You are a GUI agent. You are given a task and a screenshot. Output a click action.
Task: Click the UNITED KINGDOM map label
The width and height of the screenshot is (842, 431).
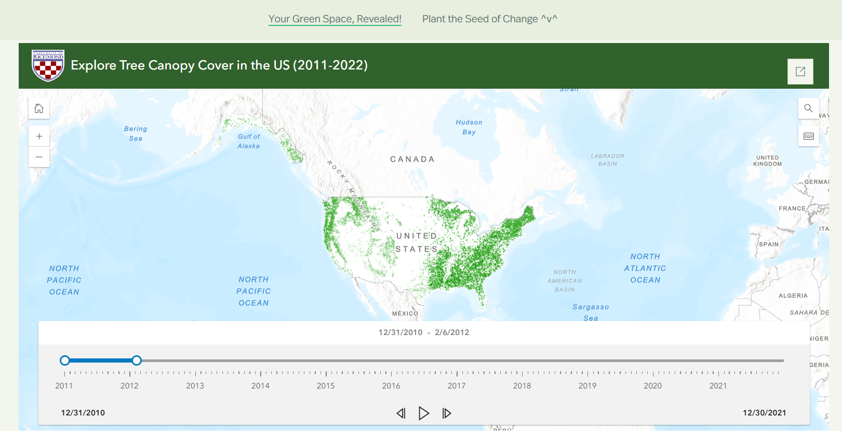768,161
